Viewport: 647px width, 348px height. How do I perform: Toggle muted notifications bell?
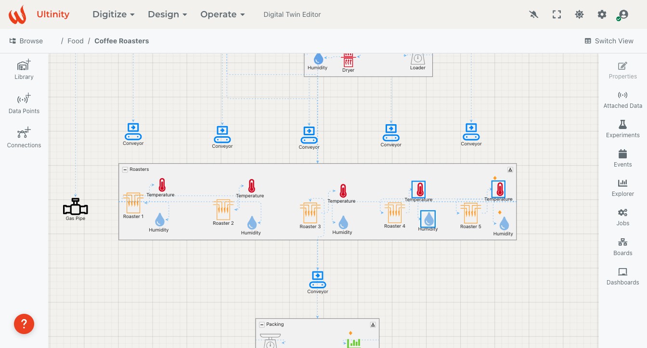pyautogui.click(x=533, y=14)
